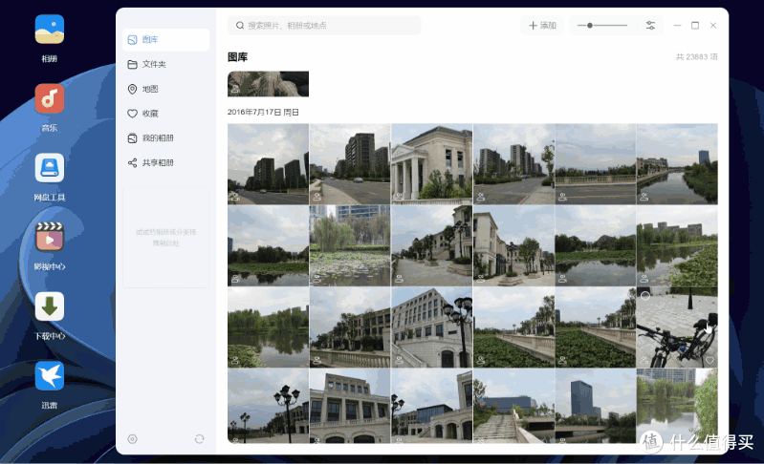Click the heart icon beside 收藏

click(x=132, y=114)
